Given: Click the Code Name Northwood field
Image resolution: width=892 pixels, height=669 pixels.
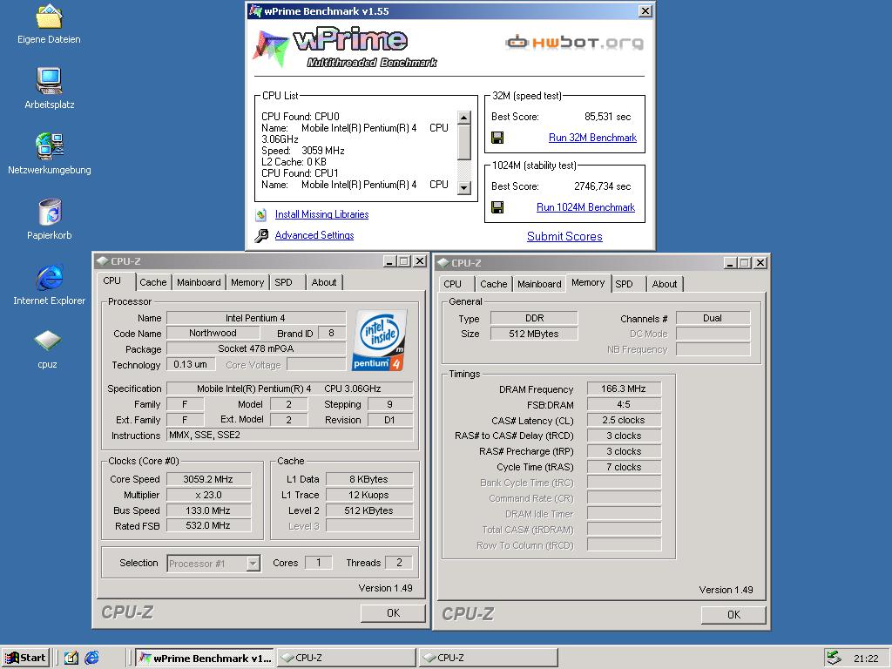Looking at the screenshot, I should pos(213,334).
